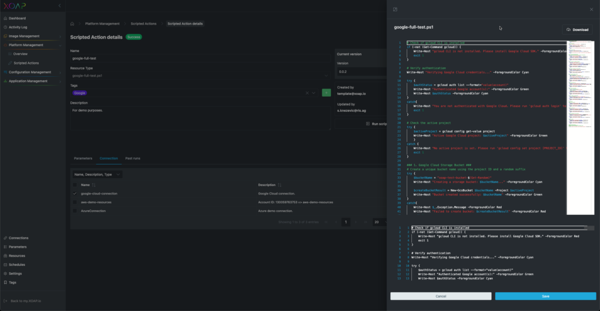Open Connections page link
The image size is (600, 311).
pos(18,238)
